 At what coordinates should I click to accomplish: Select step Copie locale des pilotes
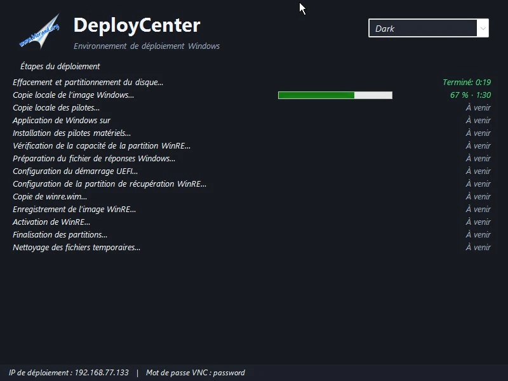tap(56, 107)
